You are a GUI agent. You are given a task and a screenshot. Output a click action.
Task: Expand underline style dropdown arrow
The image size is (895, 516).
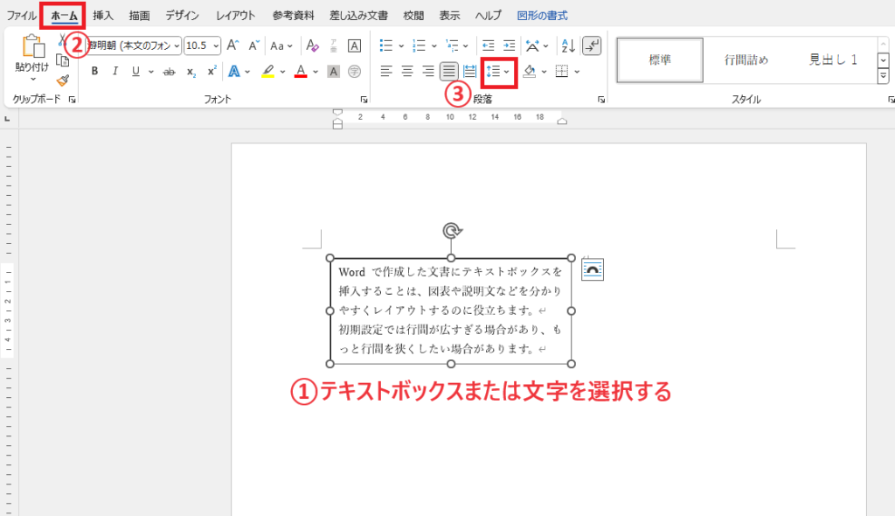(x=150, y=72)
